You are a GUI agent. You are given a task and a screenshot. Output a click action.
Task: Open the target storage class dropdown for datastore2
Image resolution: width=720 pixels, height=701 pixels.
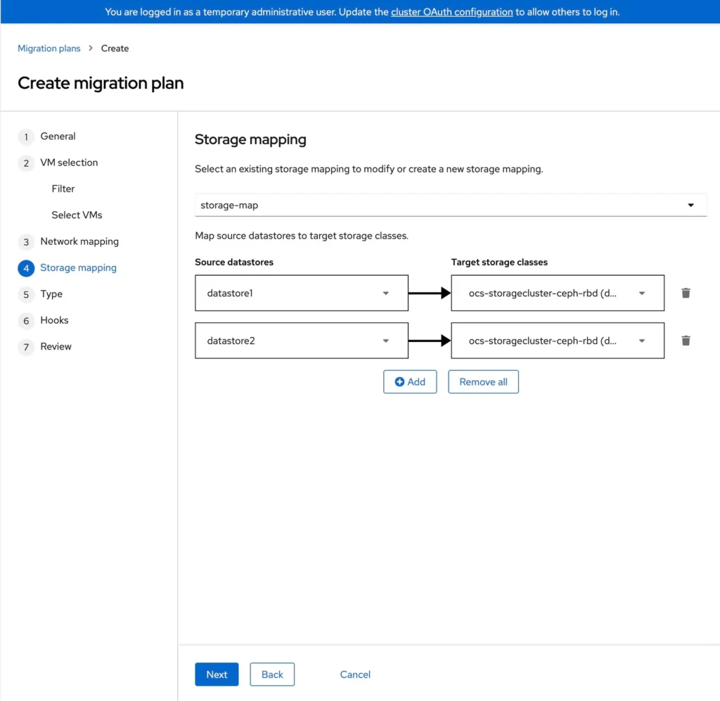click(x=641, y=340)
